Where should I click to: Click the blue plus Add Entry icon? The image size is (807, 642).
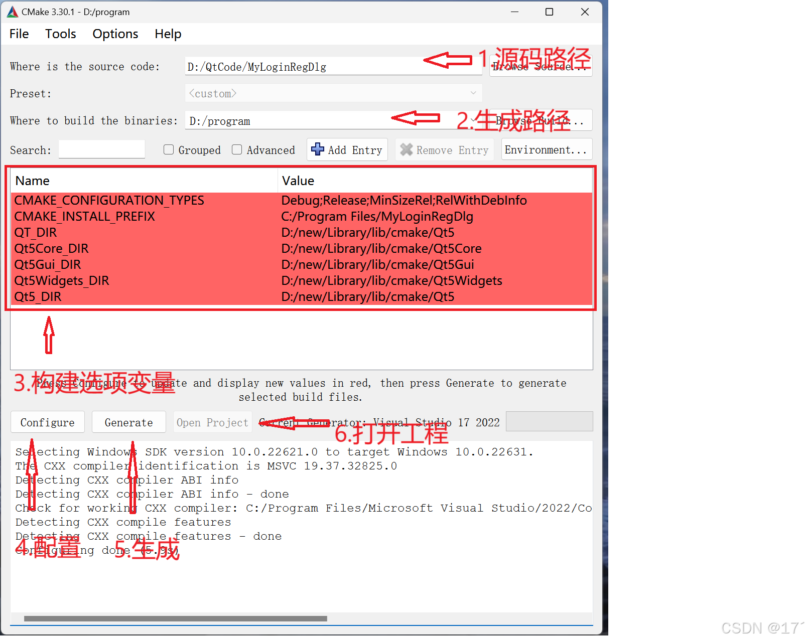coord(317,149)
